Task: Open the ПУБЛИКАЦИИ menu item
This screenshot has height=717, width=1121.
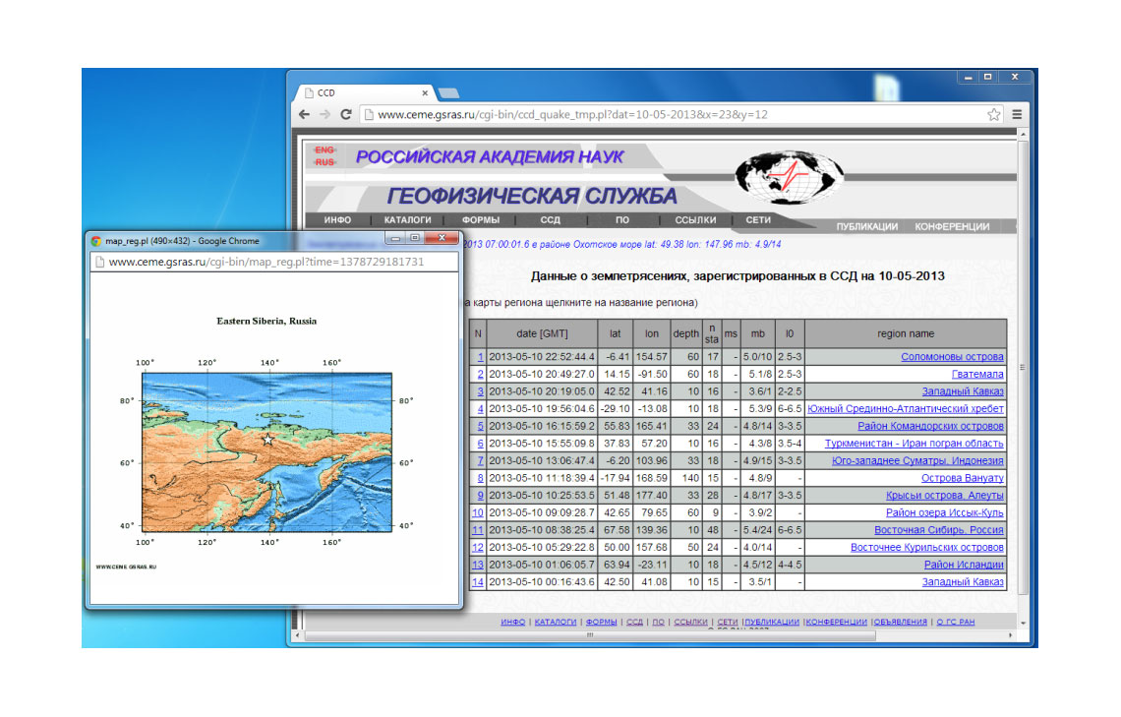Action: tap(867, 226)
